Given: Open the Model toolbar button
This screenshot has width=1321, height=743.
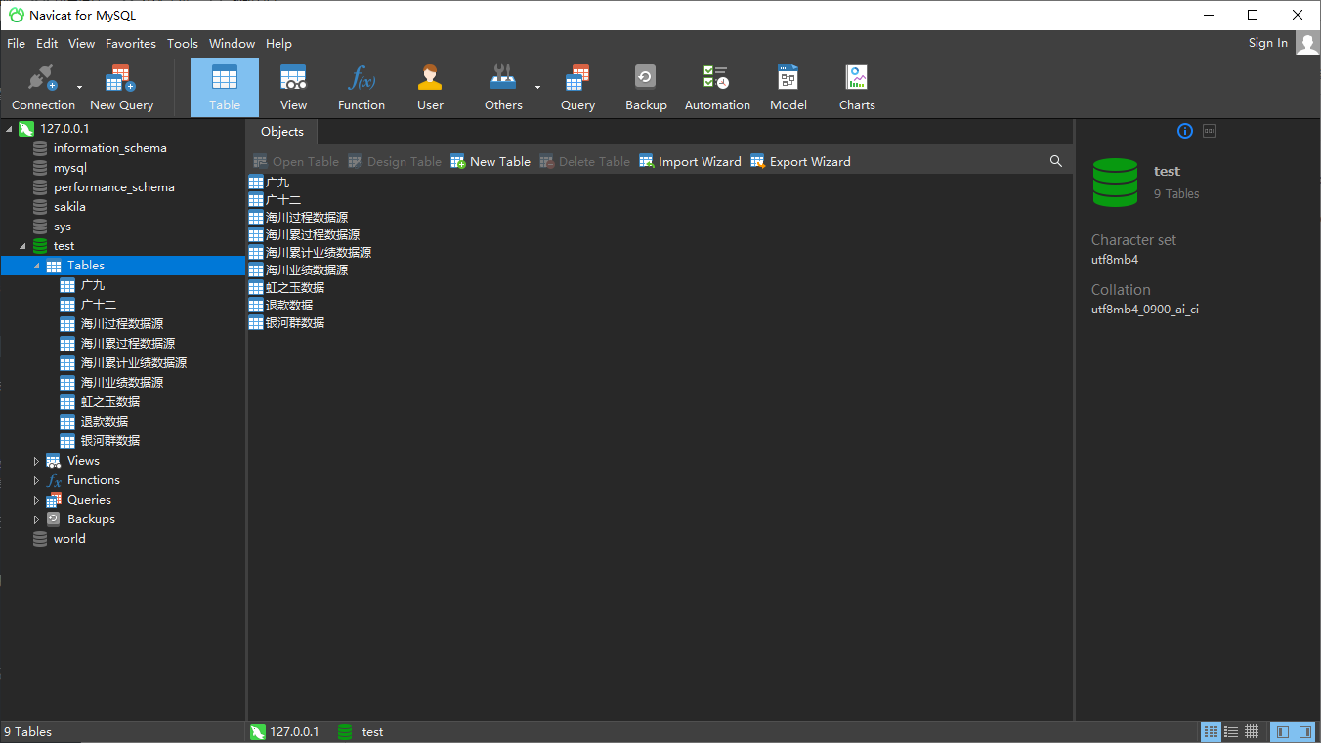Looking at the screenshot, I should (x=788, y=88).
